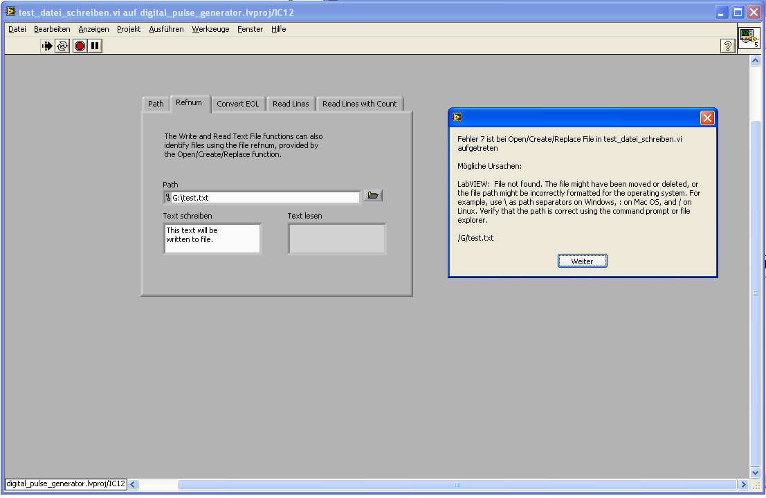Click the horizontal scrollbar thumb
Image resolution: width=766 pixels, height=498 pixels.
click(x=457, y=485)
